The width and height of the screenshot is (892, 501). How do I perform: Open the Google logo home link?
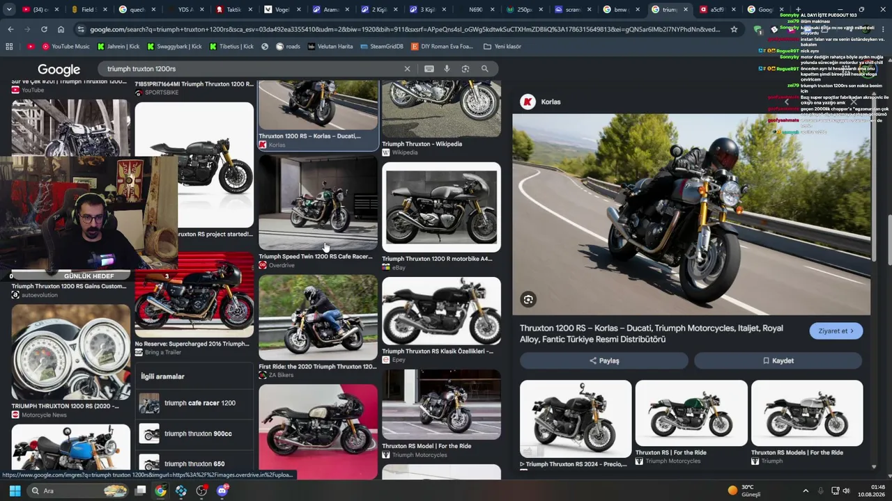[x=59, y=70]
